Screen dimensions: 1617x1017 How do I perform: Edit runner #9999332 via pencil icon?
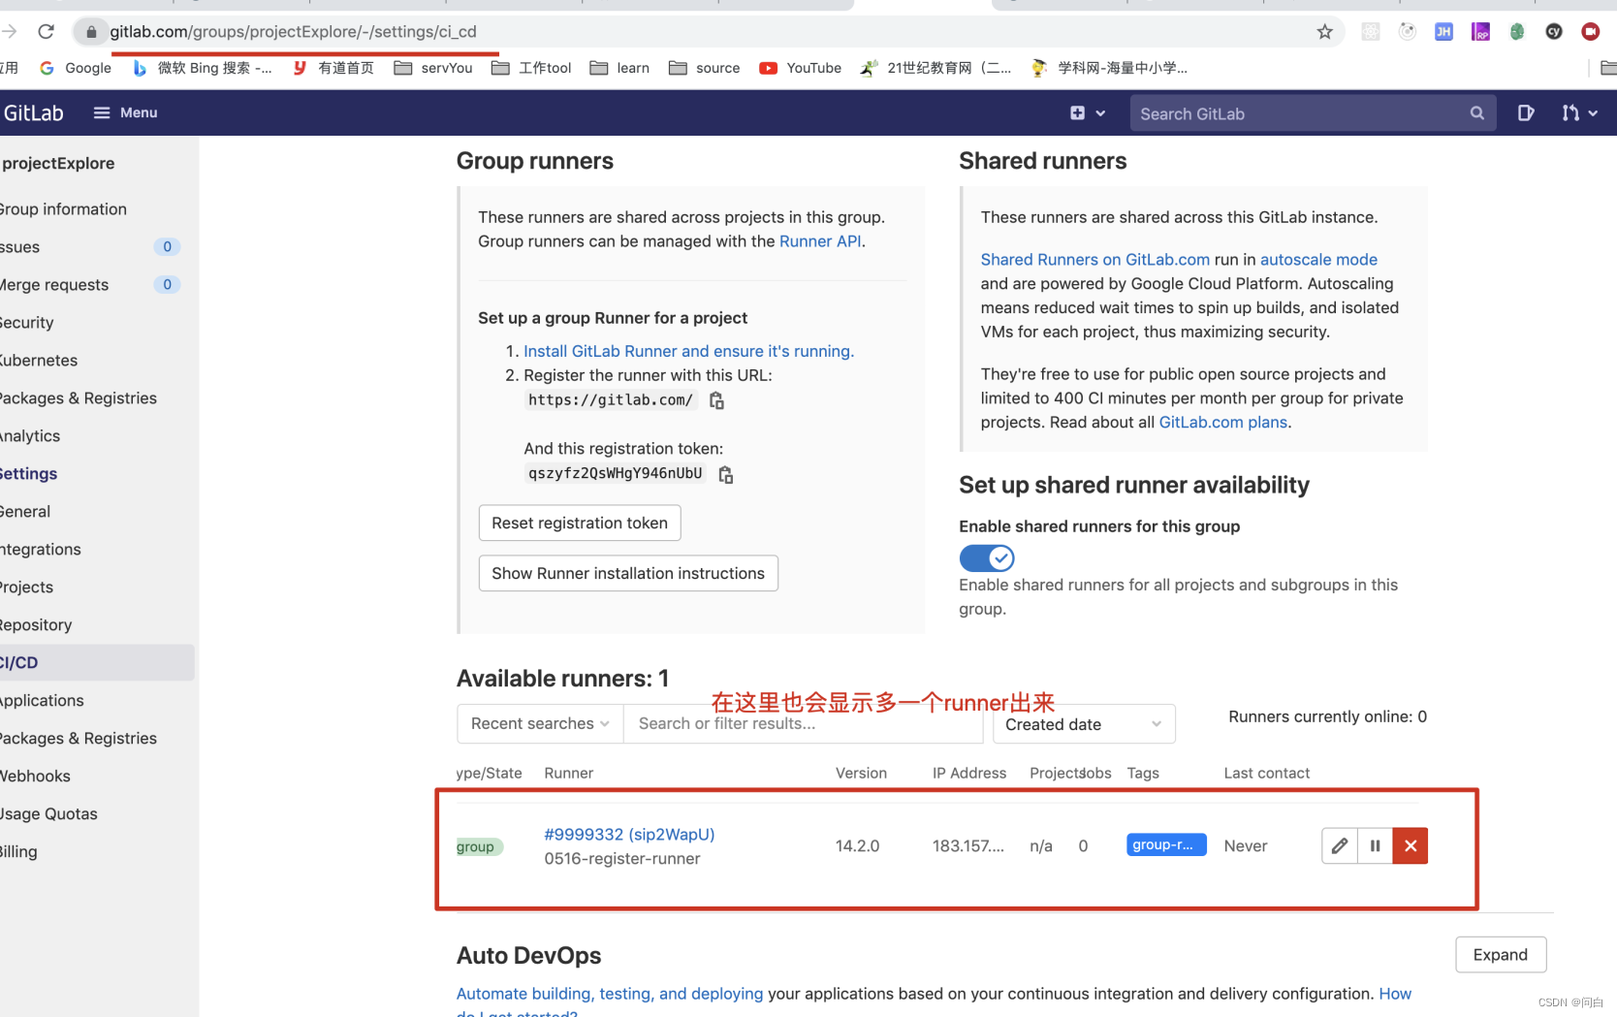[1339, 845]
